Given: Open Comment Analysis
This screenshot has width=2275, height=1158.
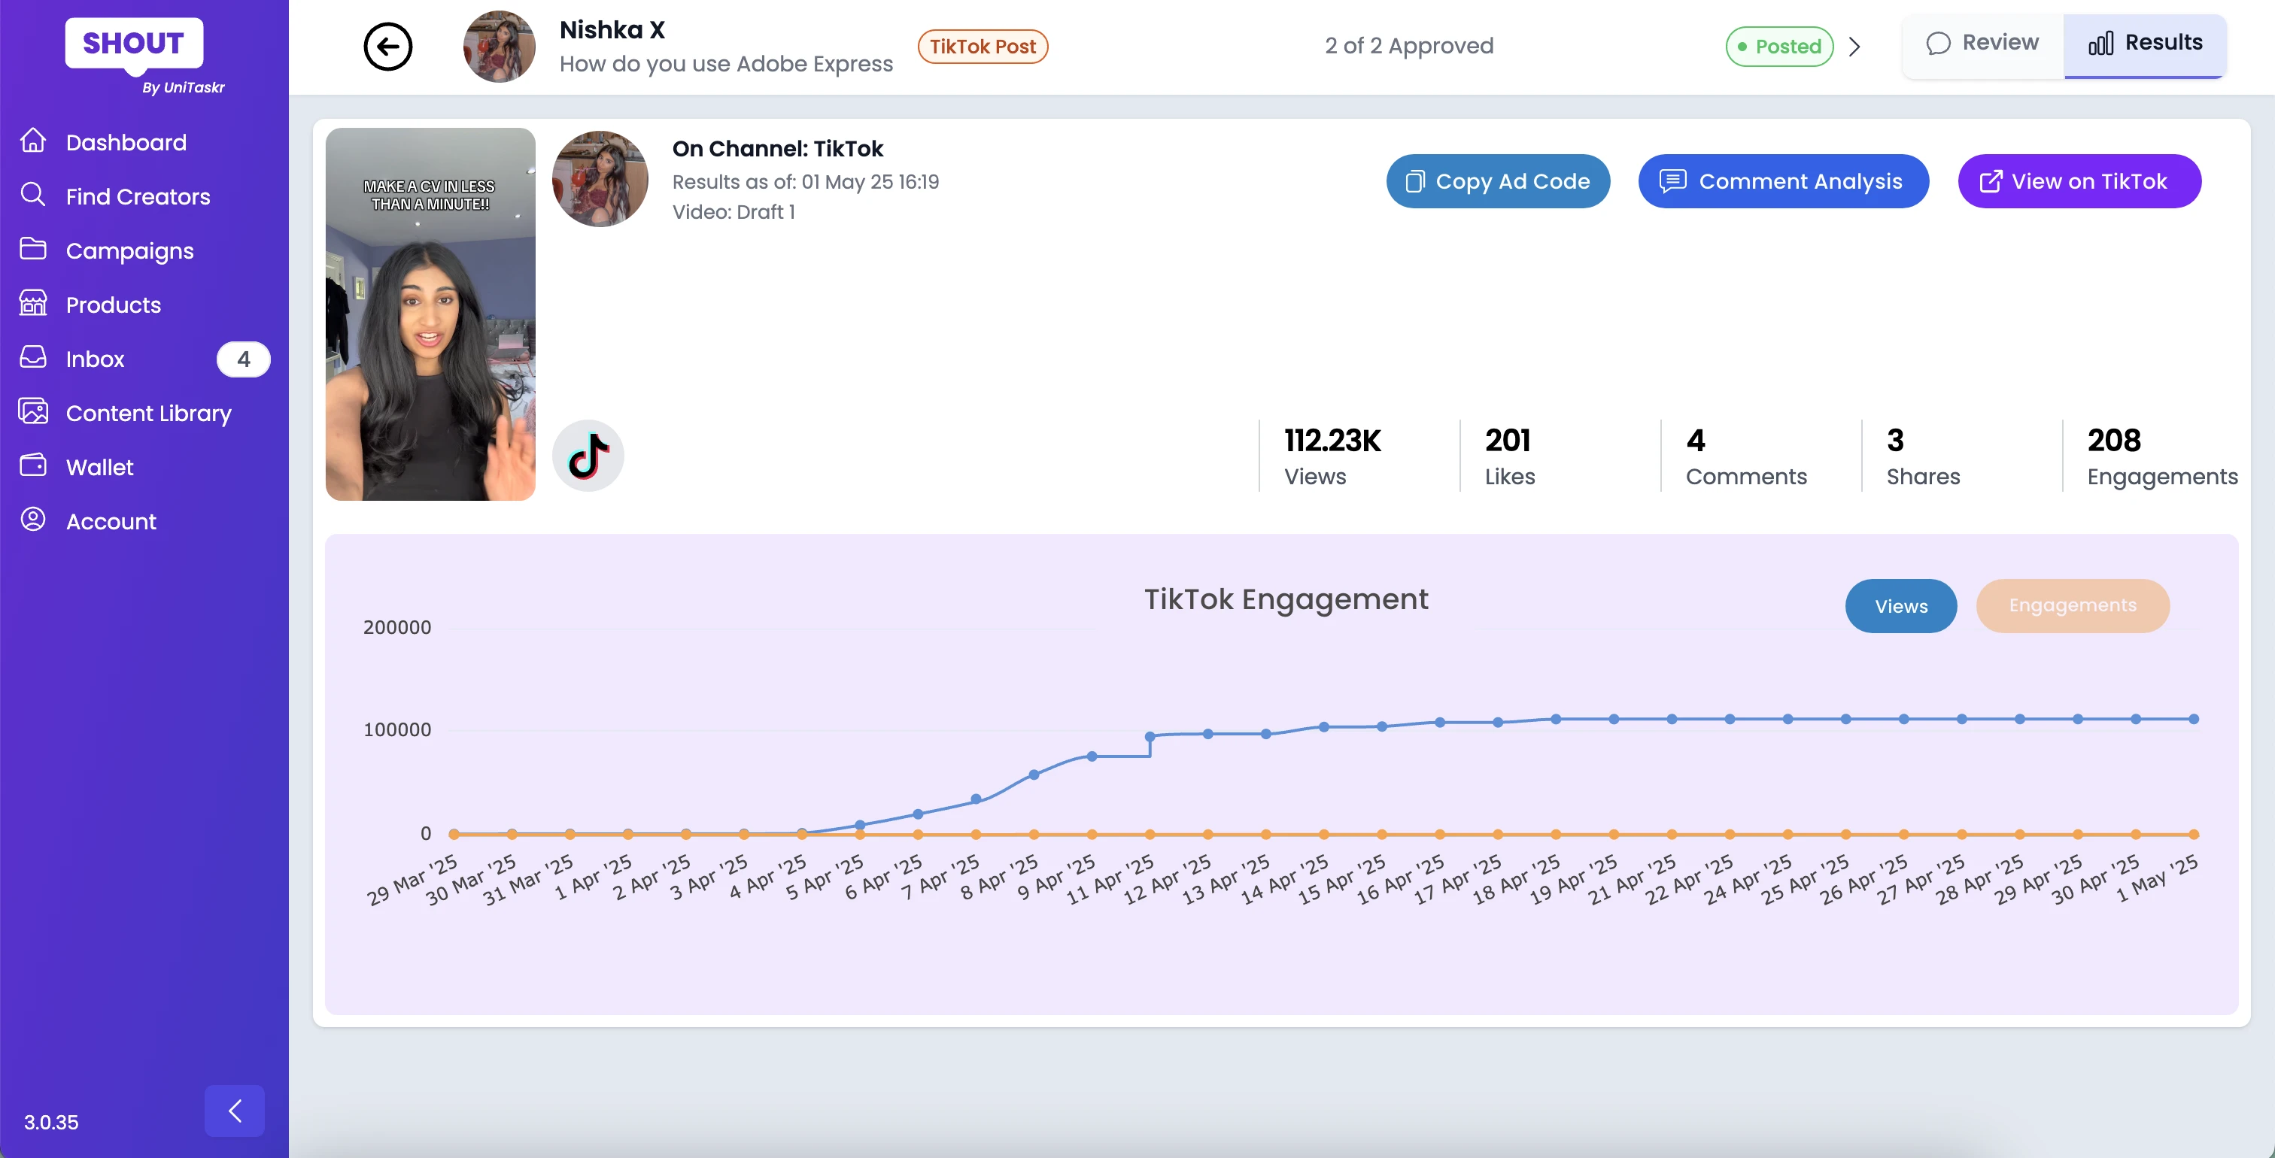Looking at the screenshot, I should click(1782, 181).
